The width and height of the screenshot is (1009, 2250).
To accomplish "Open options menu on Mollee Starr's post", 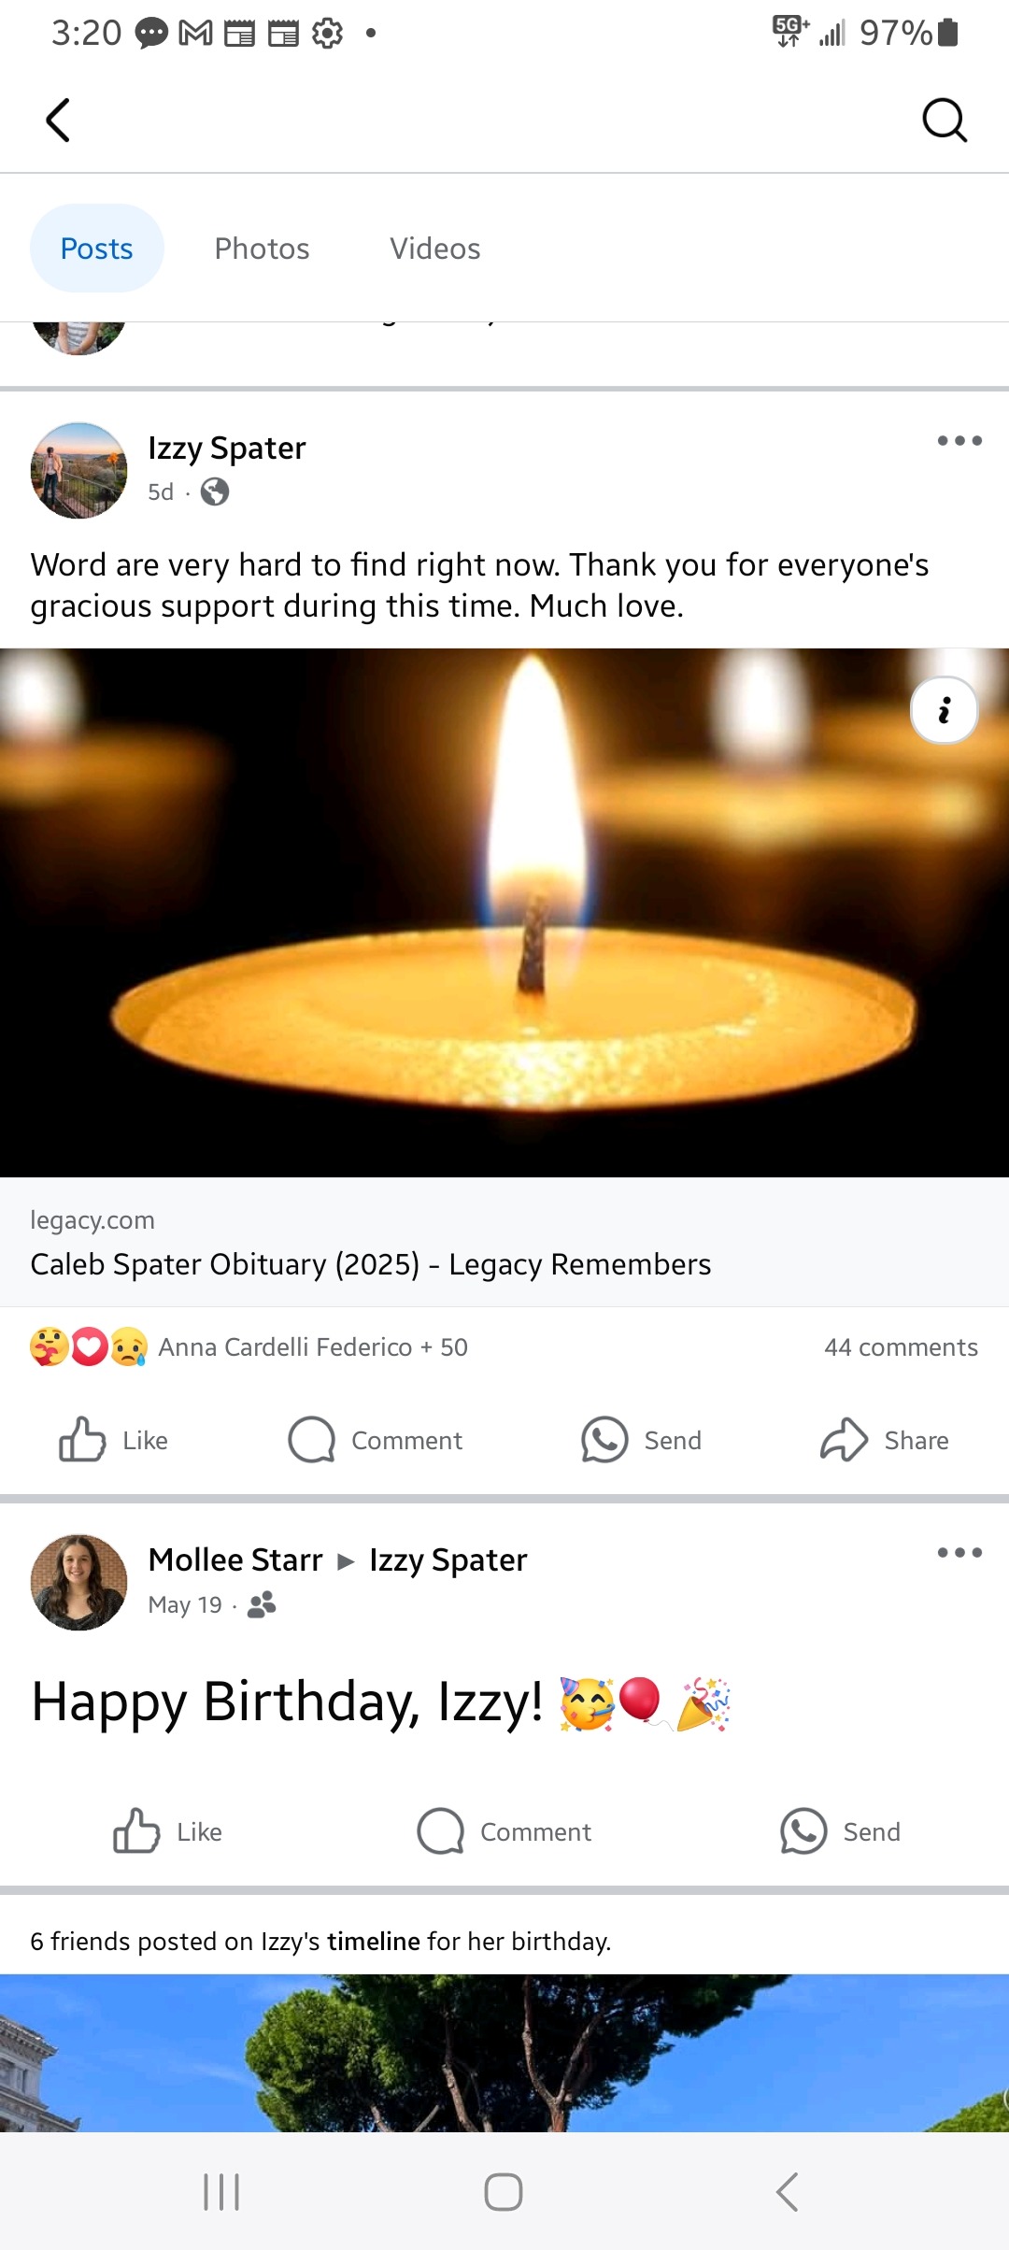I will [x=959, y=1553].
